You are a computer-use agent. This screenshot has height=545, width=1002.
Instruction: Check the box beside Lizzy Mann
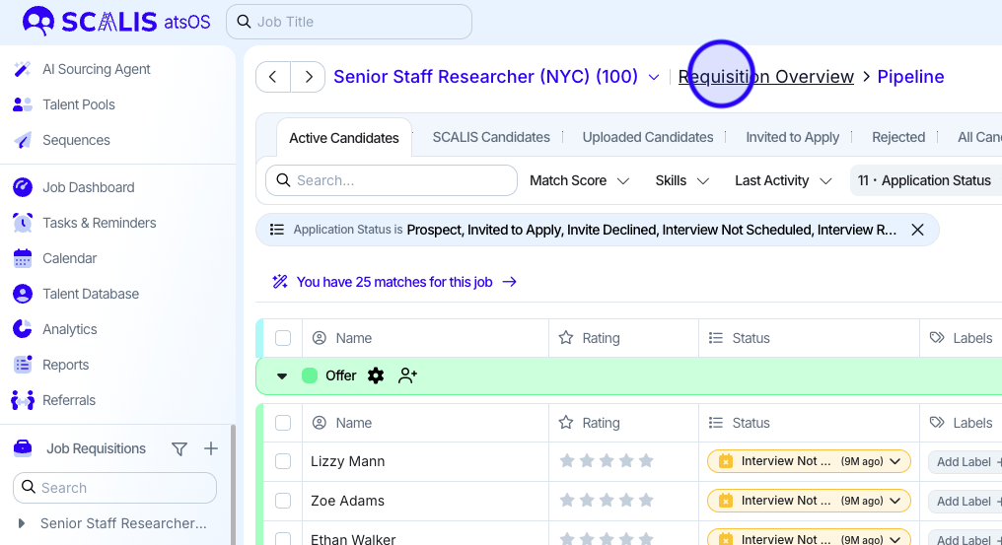pyautogui.click(x=283, y=461)
